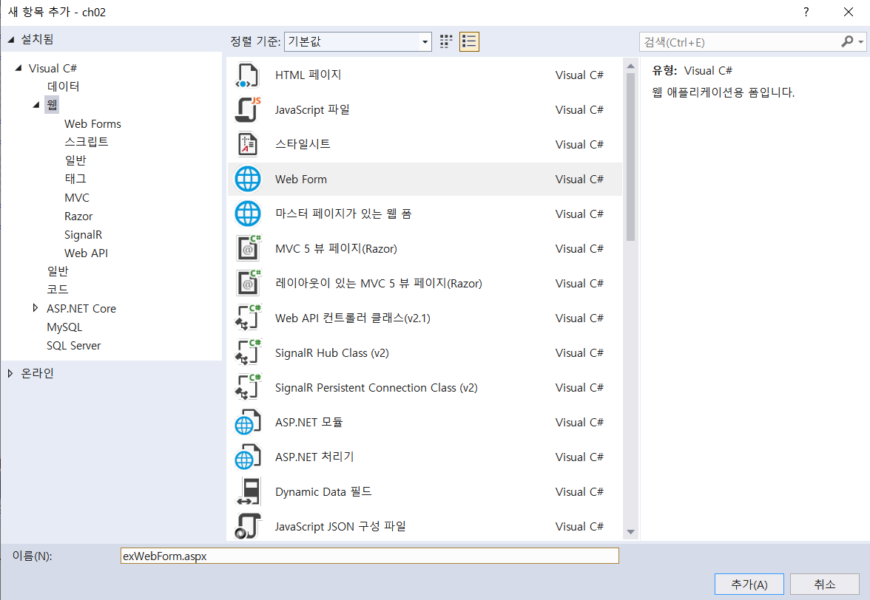
Task: Select 일반 under 웹 category
Action: [75, 160]
